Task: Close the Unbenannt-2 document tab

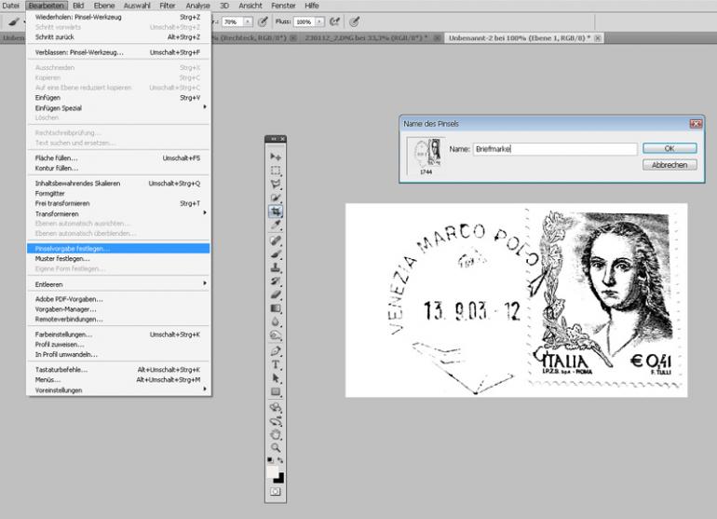Action: [597, 38]
